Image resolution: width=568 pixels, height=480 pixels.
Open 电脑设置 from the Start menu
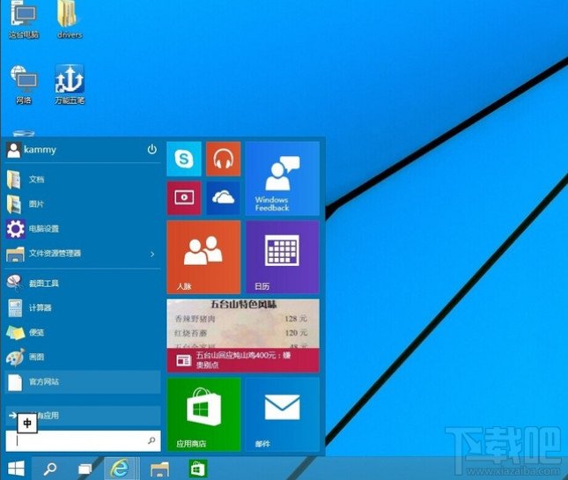(x=44, y=229)
